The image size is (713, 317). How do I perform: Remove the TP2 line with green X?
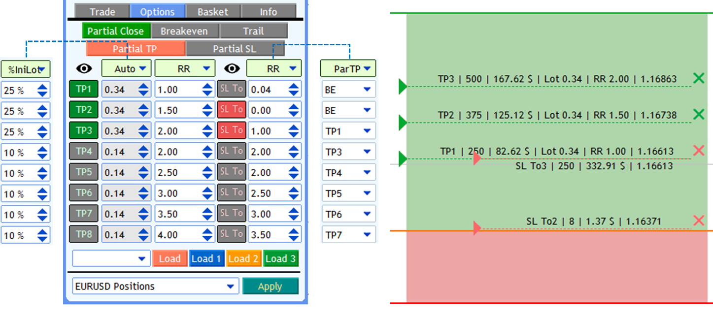[x=699, y=114]
